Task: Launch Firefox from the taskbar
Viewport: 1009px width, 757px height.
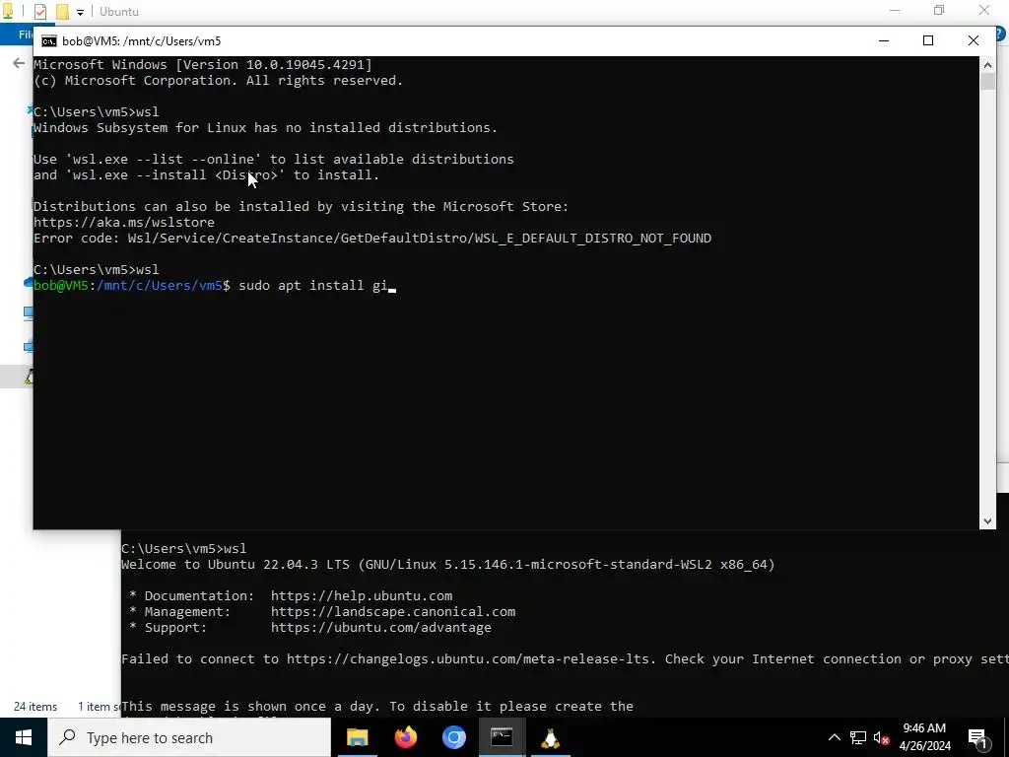Action: 405,737
